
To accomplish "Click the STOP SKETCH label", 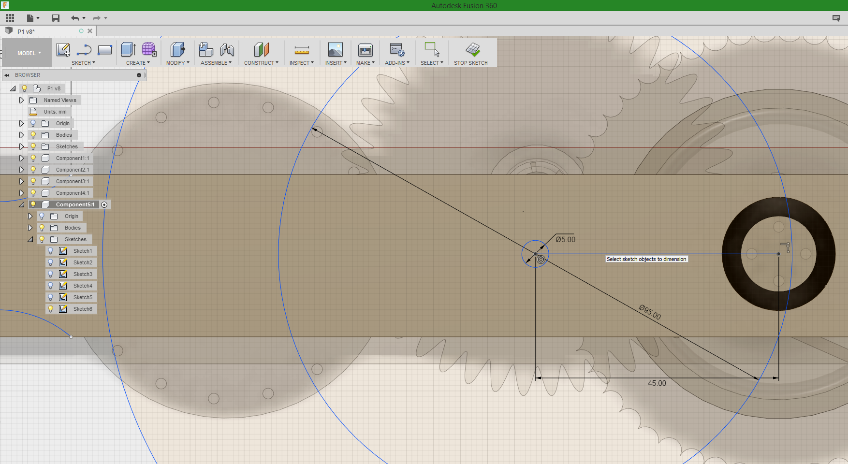I will click(x=470, y=63).
